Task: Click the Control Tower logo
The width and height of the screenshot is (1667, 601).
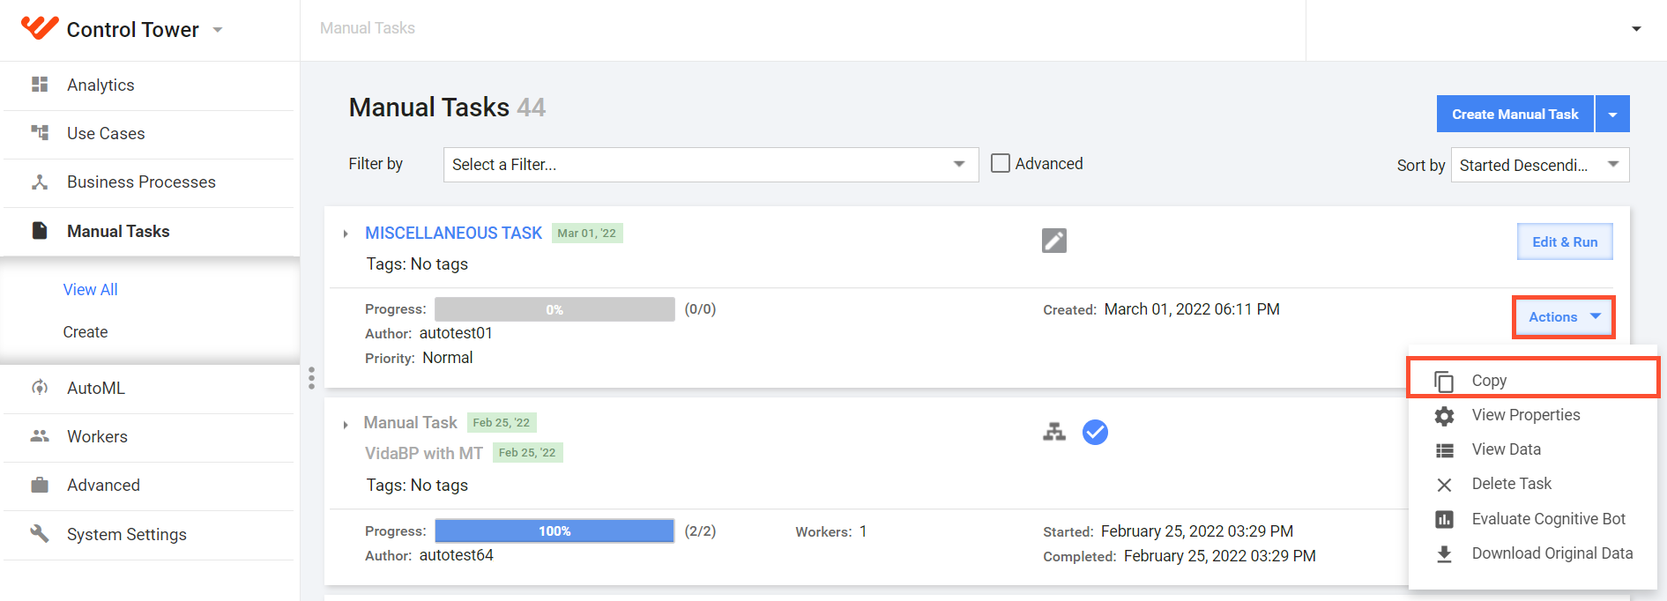Action: coord(40,28)
